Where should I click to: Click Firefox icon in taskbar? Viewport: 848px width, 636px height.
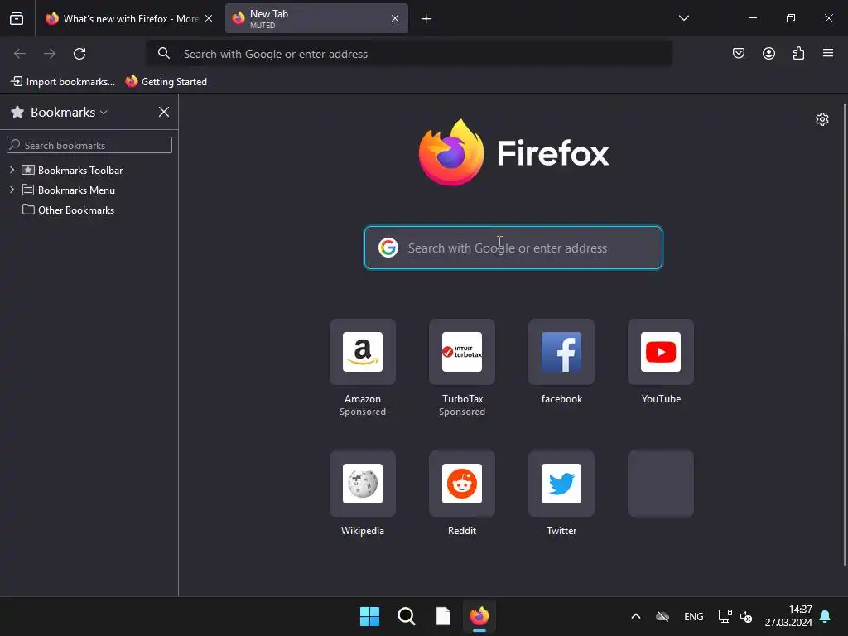(479, 616)
